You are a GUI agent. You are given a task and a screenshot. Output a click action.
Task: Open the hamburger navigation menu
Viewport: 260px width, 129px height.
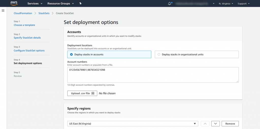[x=3, y=11]
